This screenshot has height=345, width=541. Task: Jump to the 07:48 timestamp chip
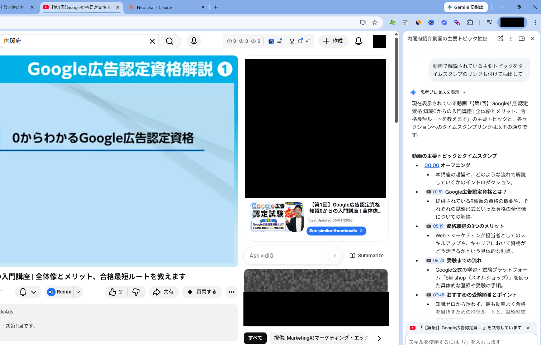pyautogui.click(x=435, y=295)
